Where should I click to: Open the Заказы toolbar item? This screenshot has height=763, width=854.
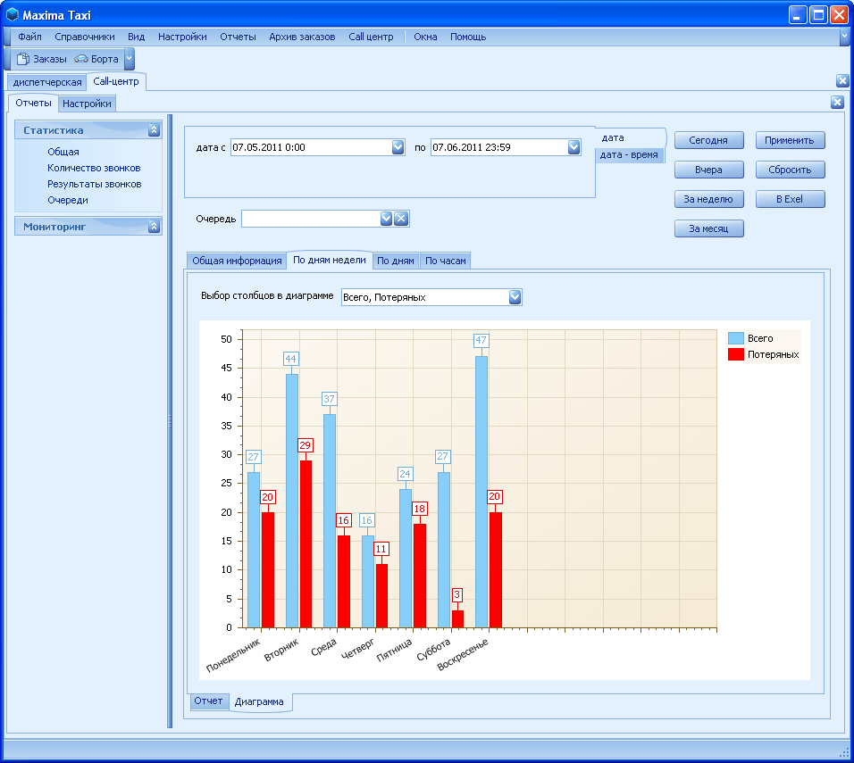[41, 59]
